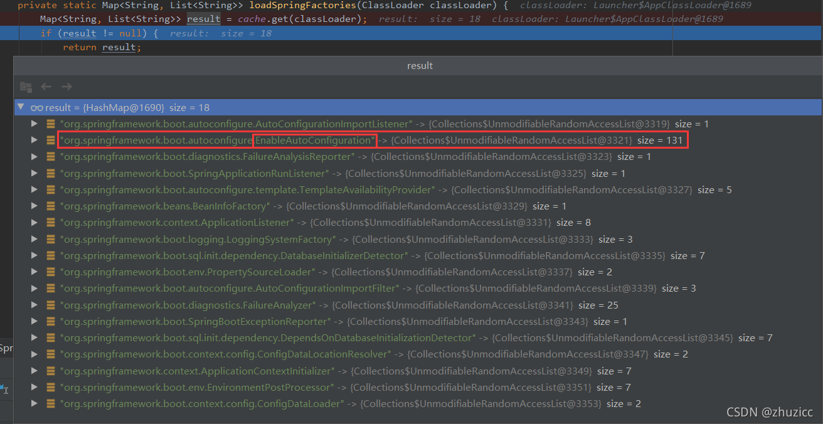Click the highlighted 'if (result != null)' line
The width and height of the screenshot is (823, 424).
411,33
